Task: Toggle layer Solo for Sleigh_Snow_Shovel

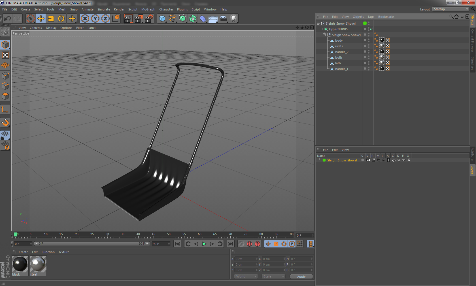Action: tap(363, 160)
